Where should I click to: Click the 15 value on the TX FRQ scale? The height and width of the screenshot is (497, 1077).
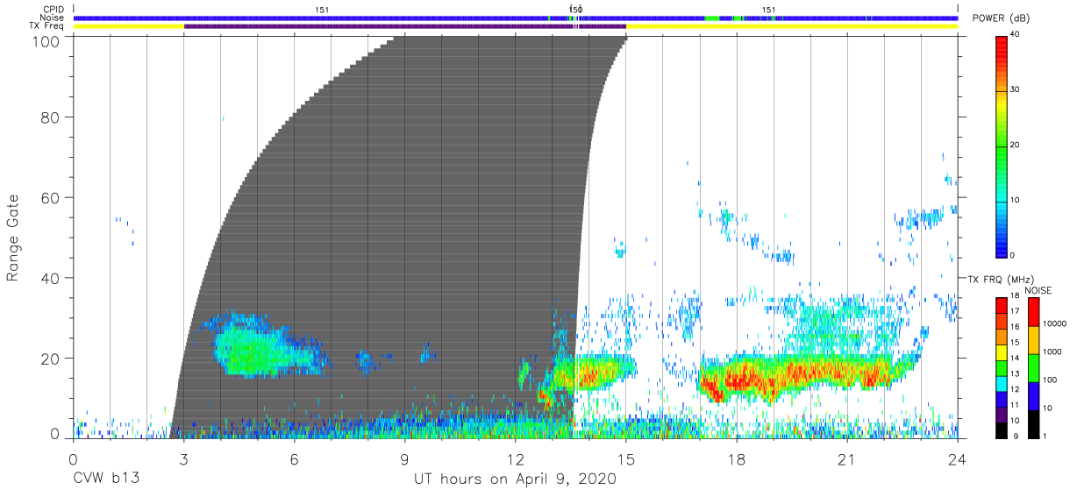click(x=1016, y=344)
